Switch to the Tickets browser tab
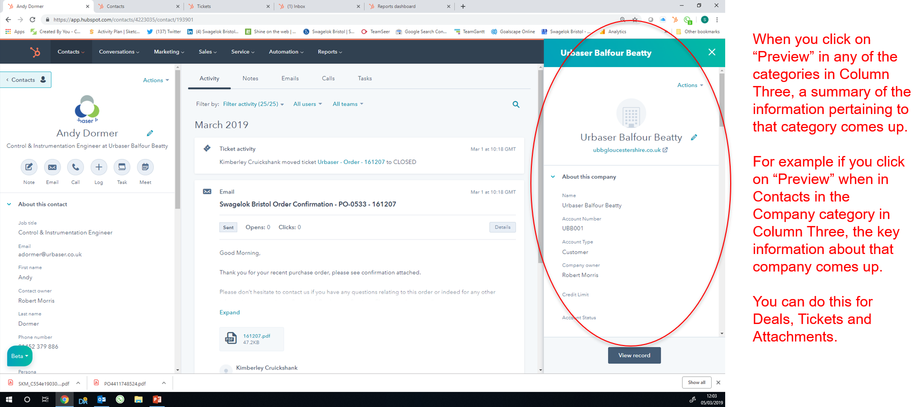Screen dimensions: 924x407 coord(227,6)
